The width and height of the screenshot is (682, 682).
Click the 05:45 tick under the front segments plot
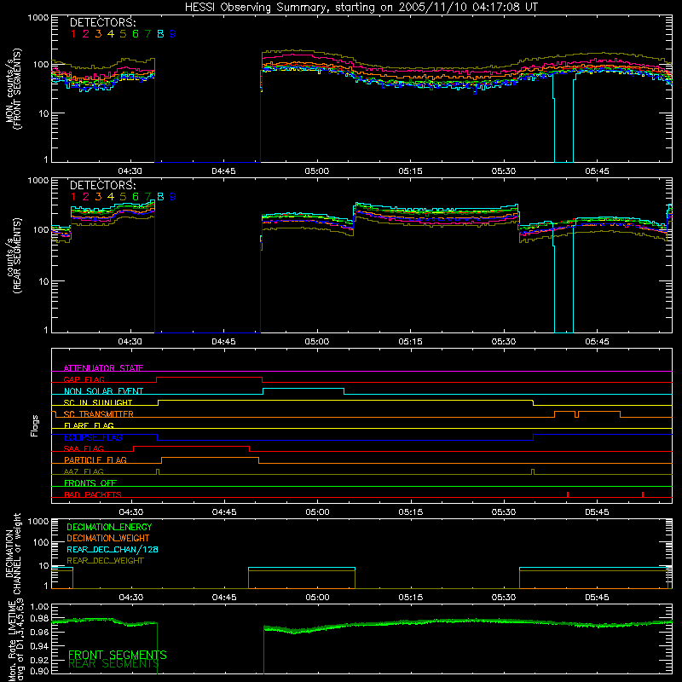click(598, 171)
